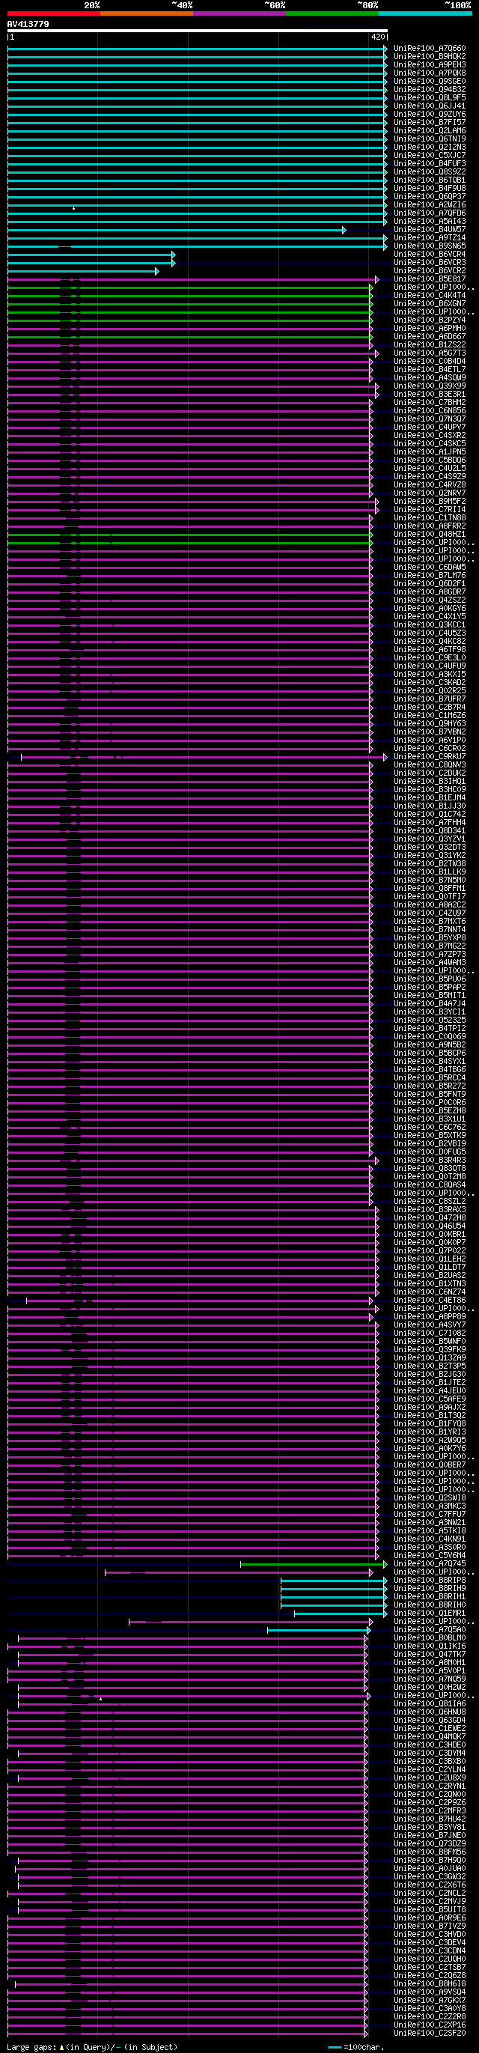The height and width of the screenshot is (2053, 479).
Task: Click the UniRef100_B6TQB1 label
Action: tap(430, 180)
